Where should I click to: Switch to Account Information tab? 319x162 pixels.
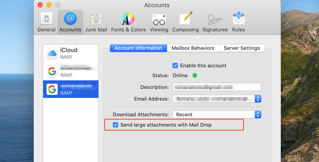pos(138,48)
